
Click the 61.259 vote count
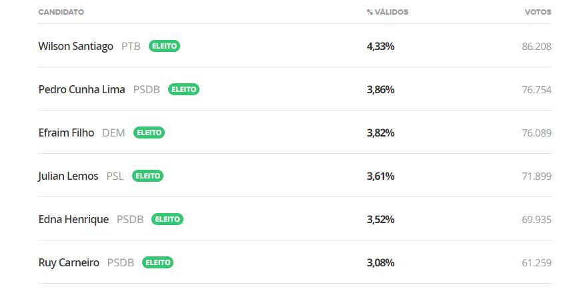pos(536,263)
